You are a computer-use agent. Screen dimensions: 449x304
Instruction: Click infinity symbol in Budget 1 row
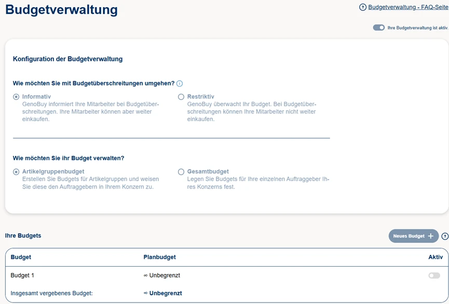click(146, 276)
